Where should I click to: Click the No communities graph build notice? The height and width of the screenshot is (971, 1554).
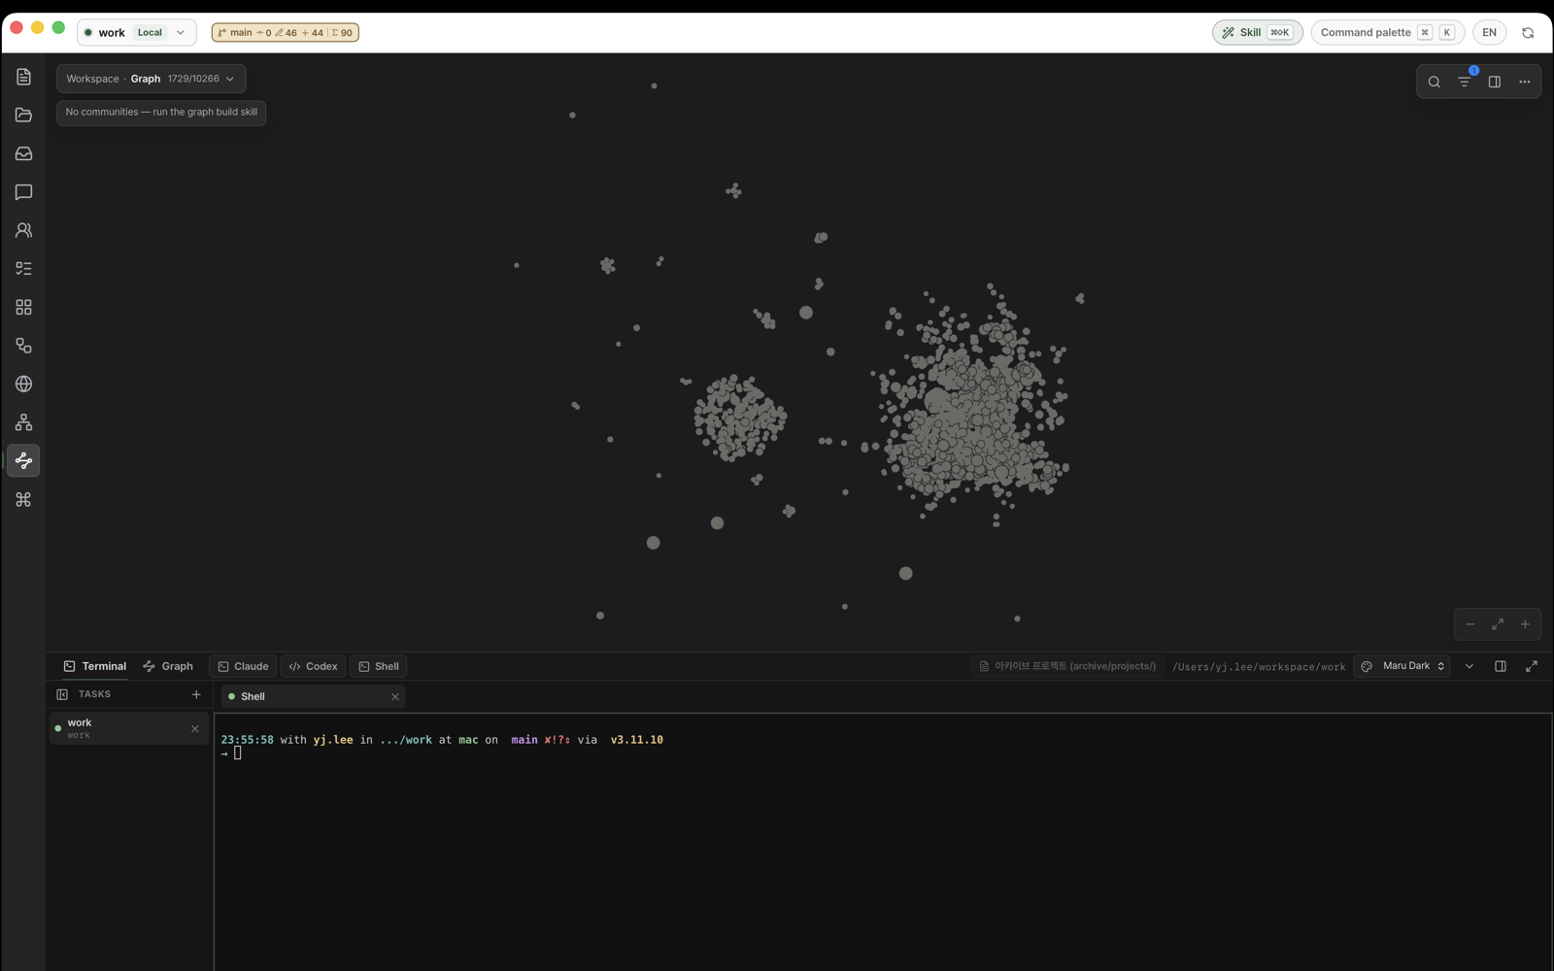coord(161,112)
